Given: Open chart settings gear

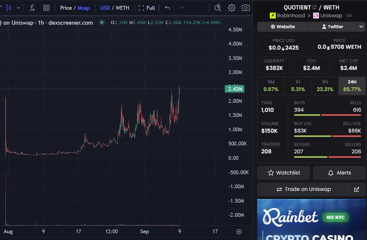Looking at the screenshot, I should click(x=232, y=8).
